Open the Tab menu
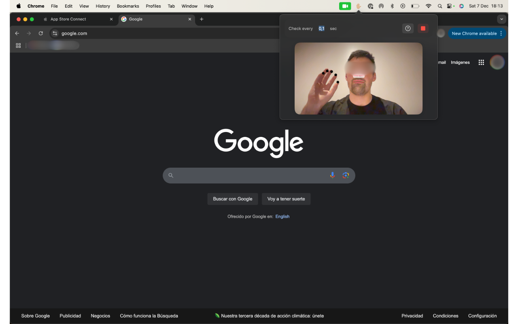The height and width of the screenshot is (324, 518). pos(171,6)
